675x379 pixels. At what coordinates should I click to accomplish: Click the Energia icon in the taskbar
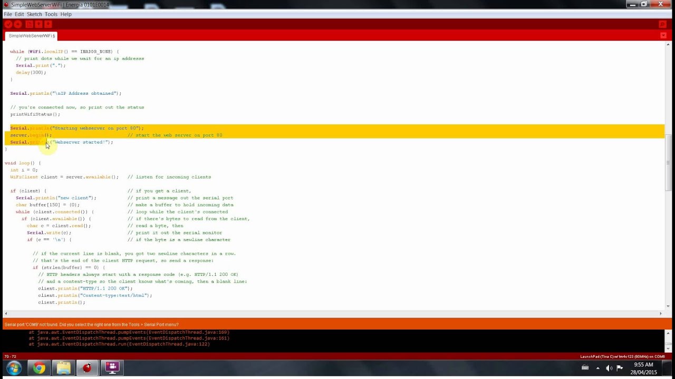[88, 368]
